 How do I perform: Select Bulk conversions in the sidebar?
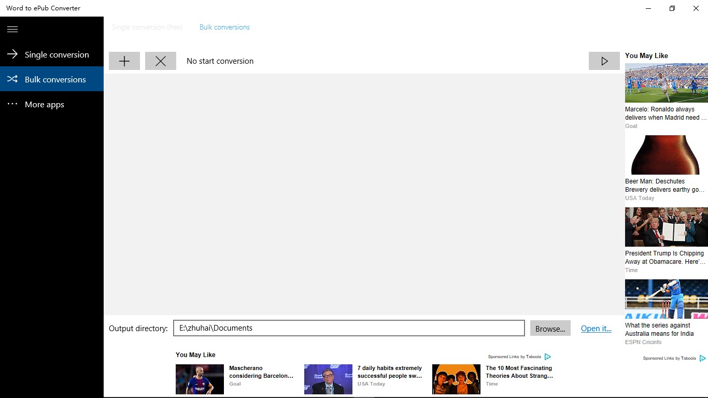coord(52,79)
